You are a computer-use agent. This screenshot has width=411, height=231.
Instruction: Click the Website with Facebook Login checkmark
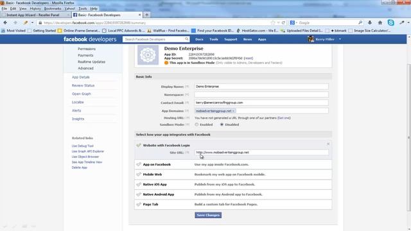point(139,146)
